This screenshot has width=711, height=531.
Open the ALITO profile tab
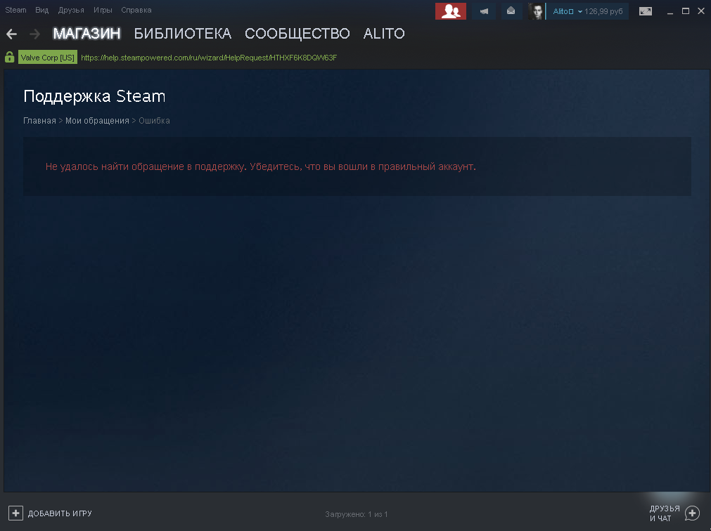click(384, 34)
